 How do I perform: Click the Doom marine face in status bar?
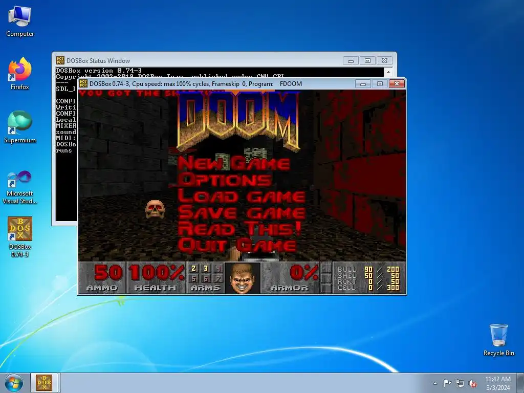pos(242,278)
